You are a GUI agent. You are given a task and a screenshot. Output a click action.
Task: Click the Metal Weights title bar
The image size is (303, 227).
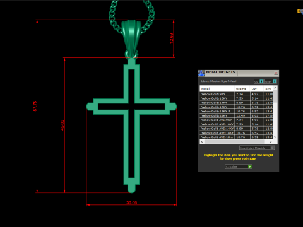click(x=239, y=73)
